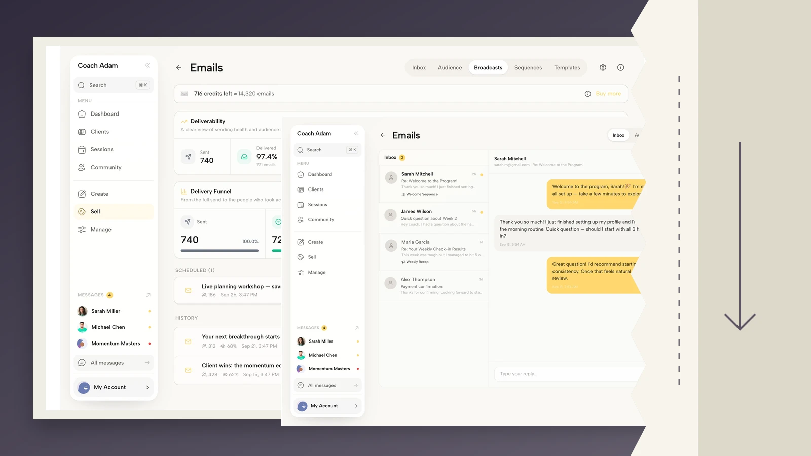Click info icon beside Buy more
The height and width of the screenshot is (456, 811).
587,94
